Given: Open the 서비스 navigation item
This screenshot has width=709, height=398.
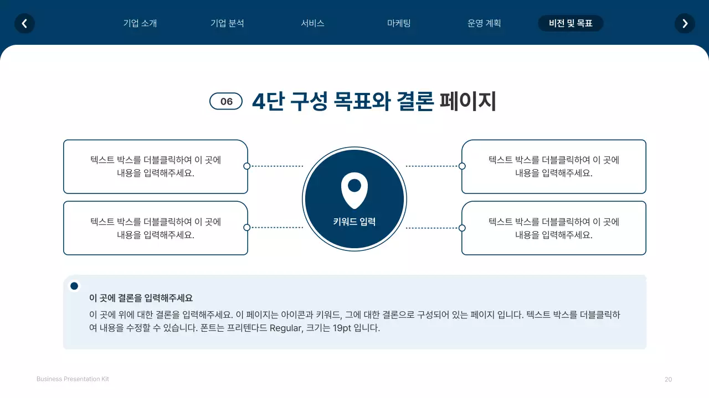Looking at the screenshot, I should pos(312,23).
